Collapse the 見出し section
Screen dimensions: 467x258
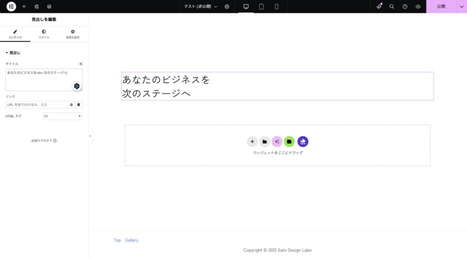pos(13,53)
